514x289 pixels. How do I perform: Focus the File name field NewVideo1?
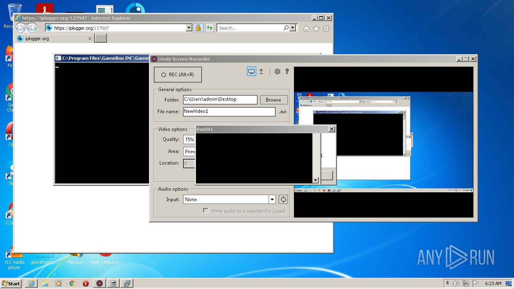229,112
